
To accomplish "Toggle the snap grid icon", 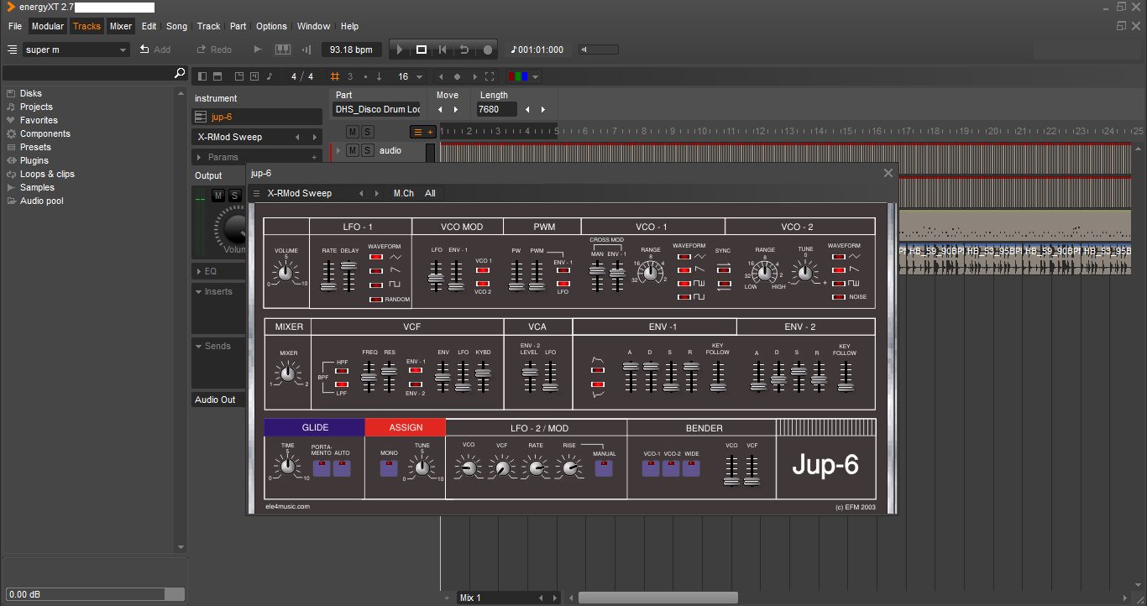I will pos(335,76).
